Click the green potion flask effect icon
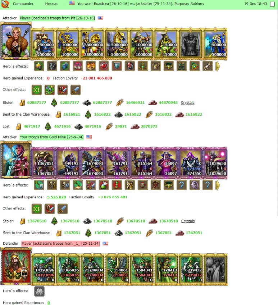278x308 pixels. (x=104, y=185)
